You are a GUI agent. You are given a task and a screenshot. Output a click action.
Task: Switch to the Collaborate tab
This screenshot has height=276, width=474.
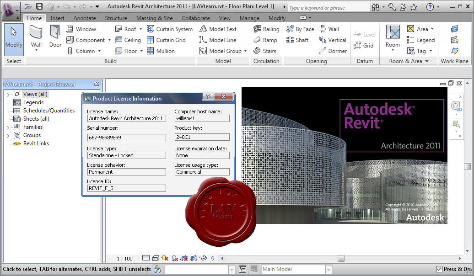(x=195, y=18)
